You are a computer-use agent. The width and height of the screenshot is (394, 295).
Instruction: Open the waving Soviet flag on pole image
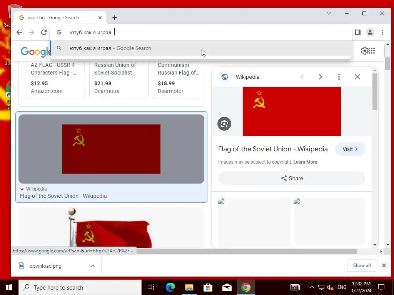111,228
